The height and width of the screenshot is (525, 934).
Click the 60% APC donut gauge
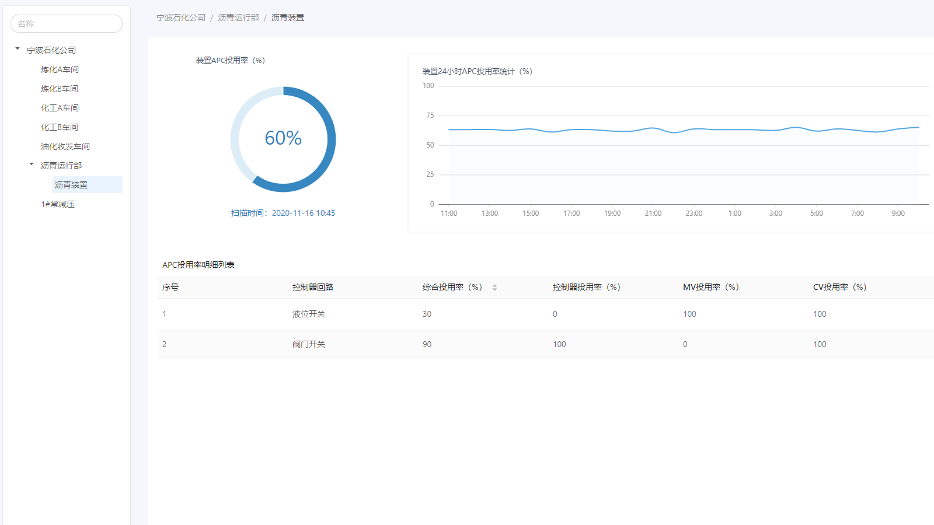pos(283,139)
